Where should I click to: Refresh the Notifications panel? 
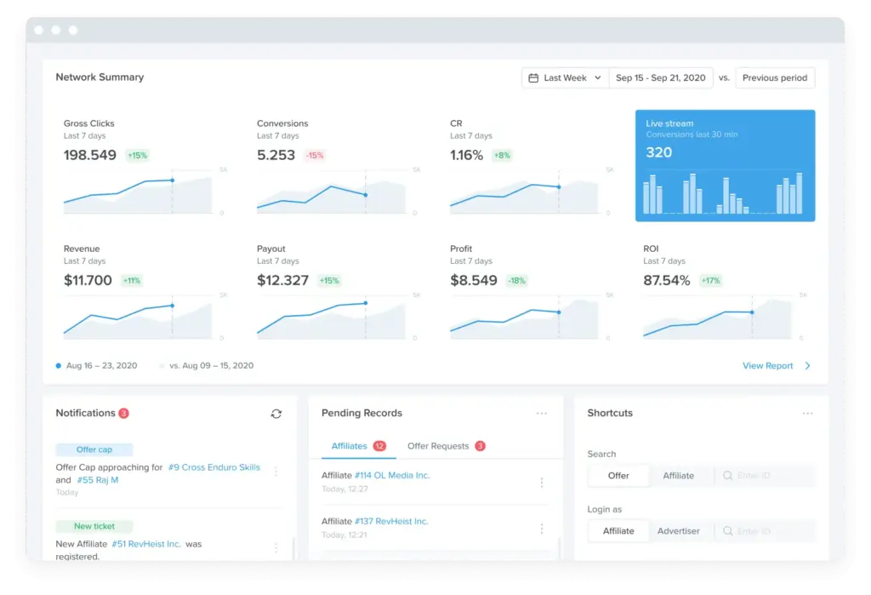coord(276,414)
